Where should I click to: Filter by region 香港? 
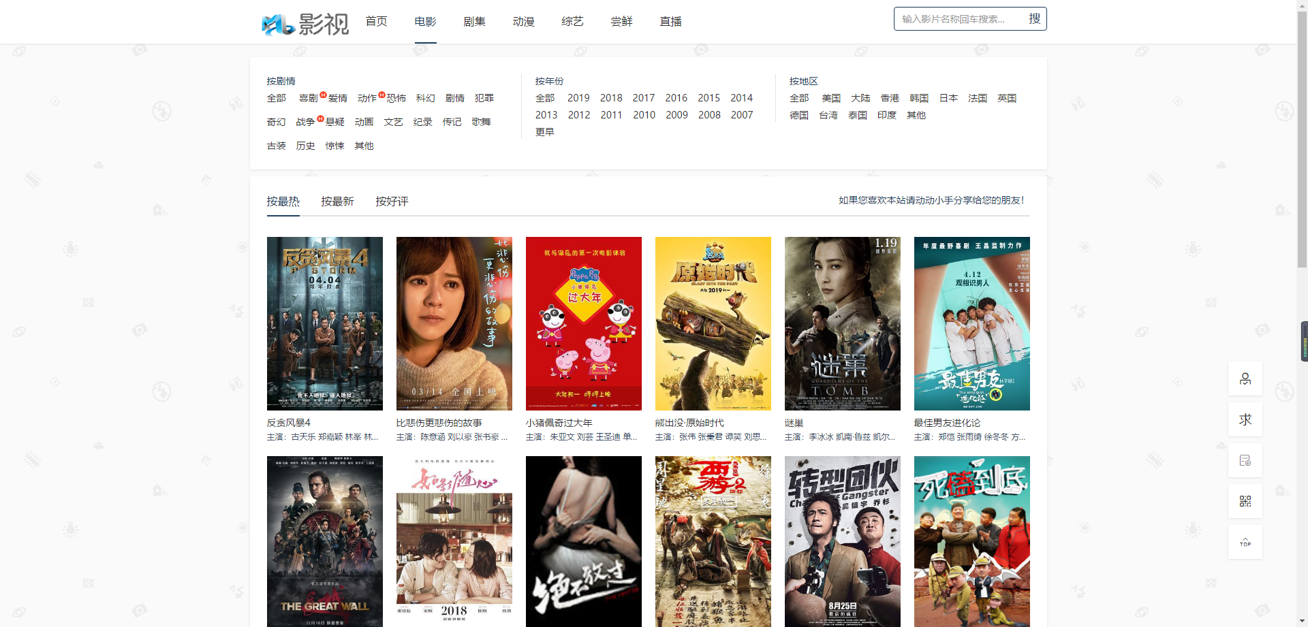[890, 98]
